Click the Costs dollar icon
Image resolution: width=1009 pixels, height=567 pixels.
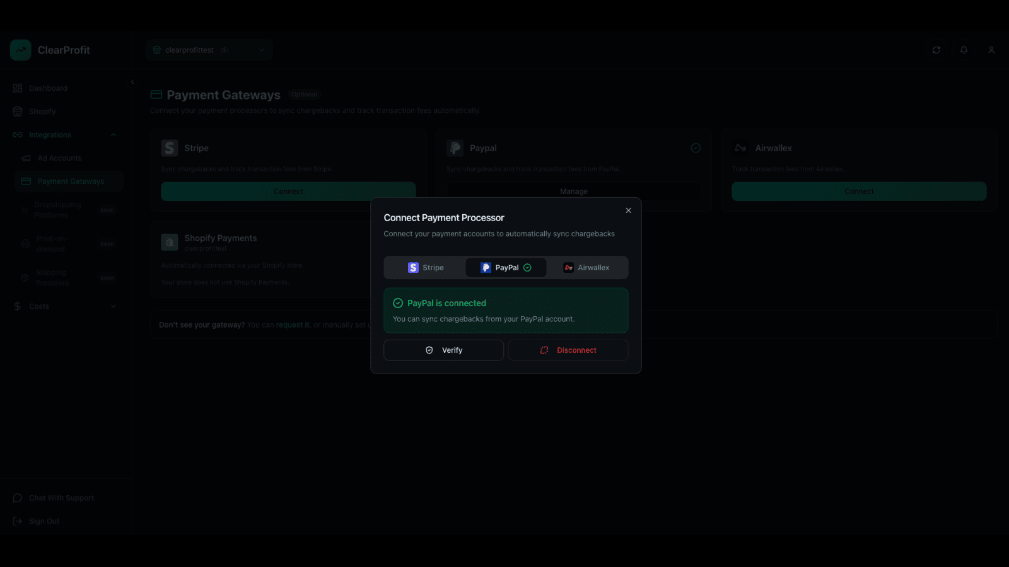18,306
